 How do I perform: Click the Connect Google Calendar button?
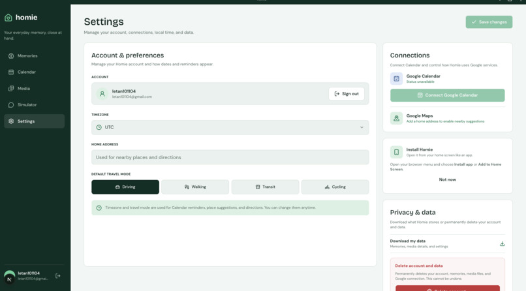tap(447, 95)
